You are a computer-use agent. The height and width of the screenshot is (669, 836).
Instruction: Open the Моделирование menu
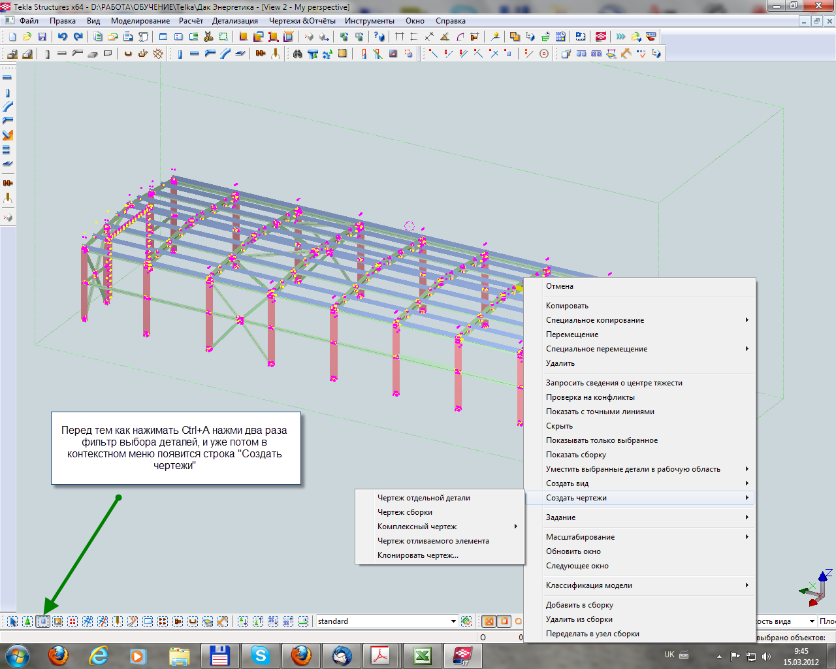coord(140,21)
